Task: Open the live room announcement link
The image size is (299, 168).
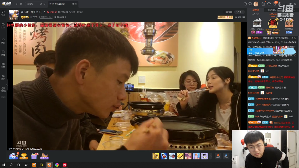Action: [240, 17]
